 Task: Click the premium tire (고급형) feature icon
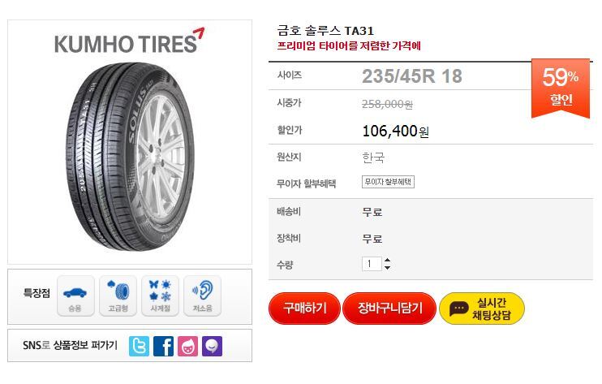point(118,296)
